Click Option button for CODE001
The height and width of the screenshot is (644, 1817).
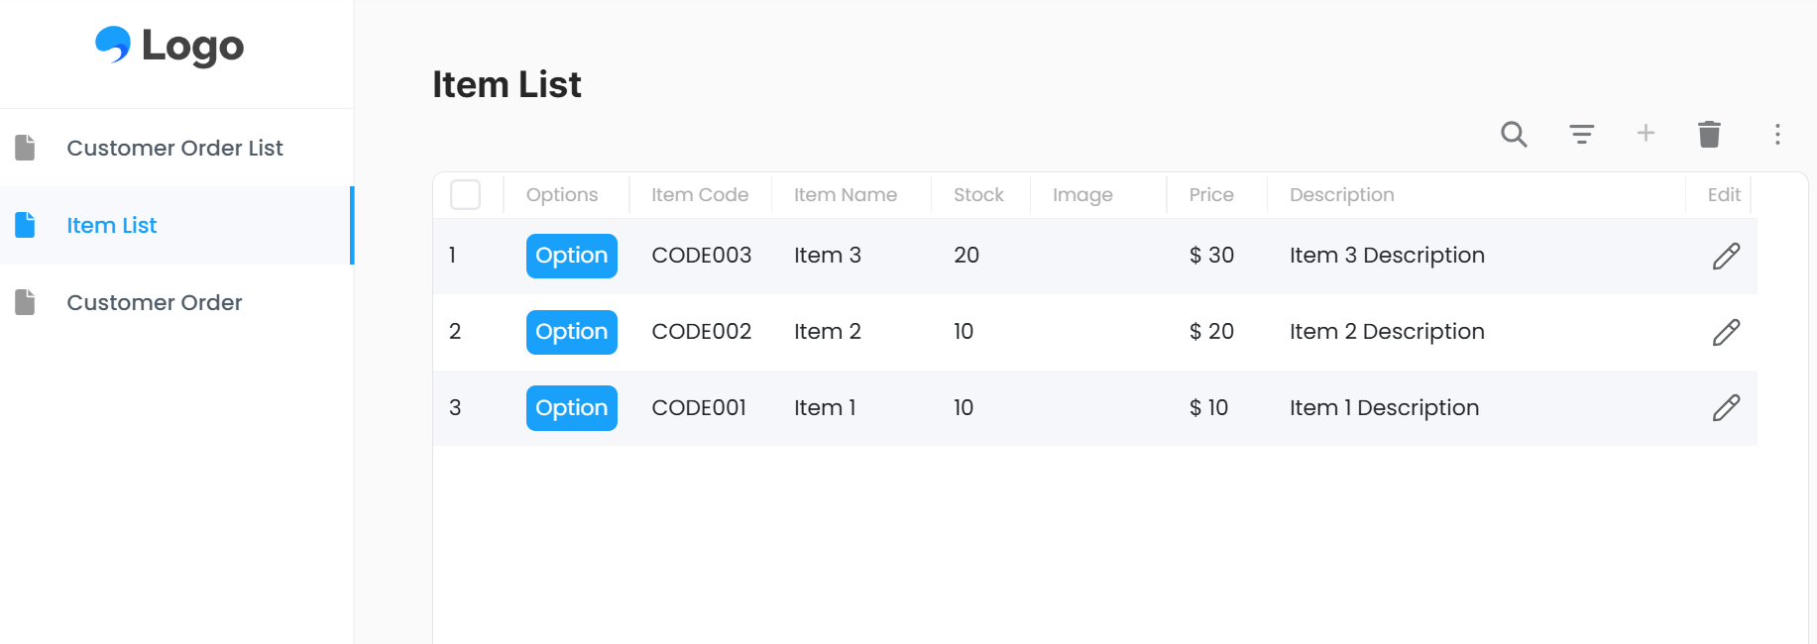[572, 408]
